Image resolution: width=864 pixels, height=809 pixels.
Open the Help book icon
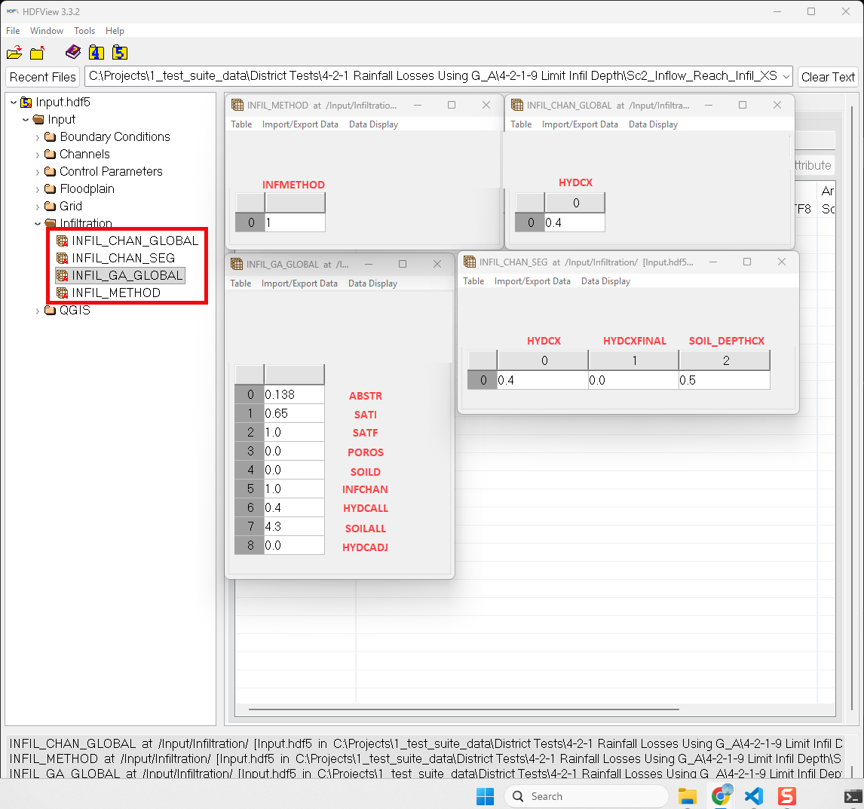pos(72,52)
